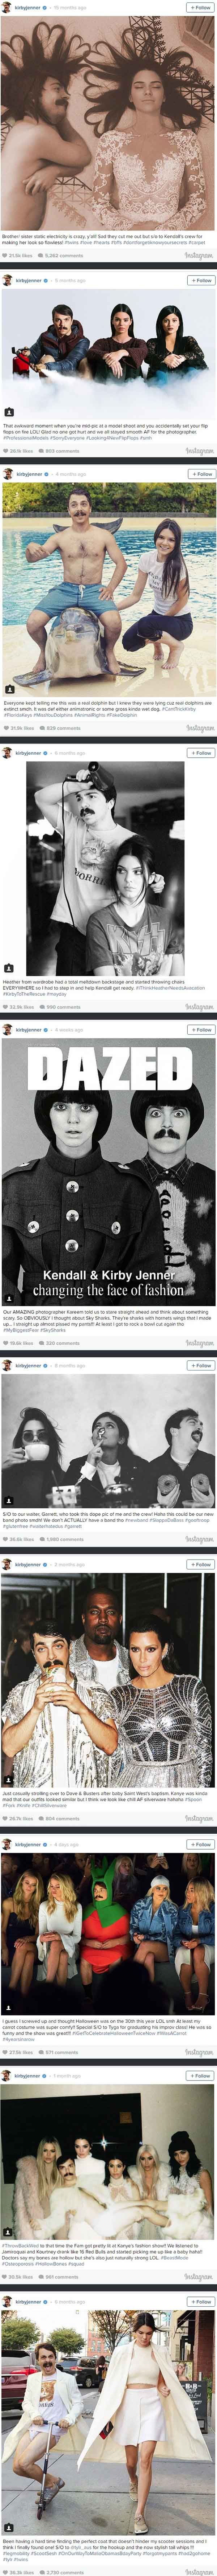Click the Instagram logo below the hair-art post
The image size is (217, 2576).
pos(199,256)
